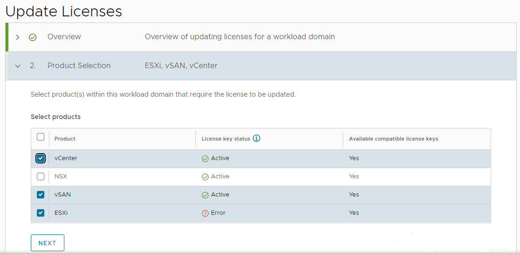520x254 pixels.
Task: Click the license key status info icon
Action: [257, 138]
